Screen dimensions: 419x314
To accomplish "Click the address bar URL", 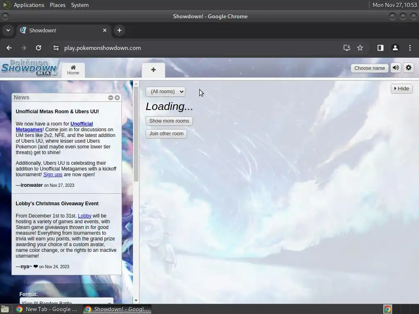I will coord(102,48).
